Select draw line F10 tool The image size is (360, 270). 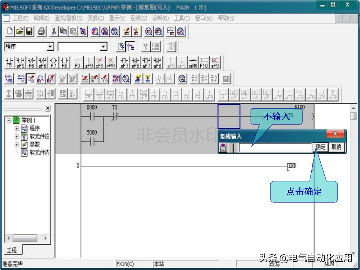click(204, 63)
